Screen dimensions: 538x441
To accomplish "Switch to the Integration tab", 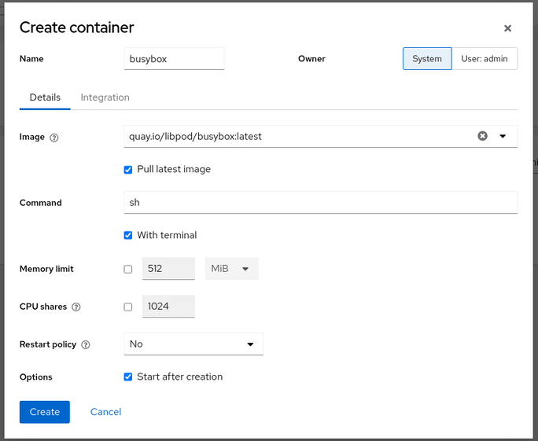I will [x=105, y=97].
